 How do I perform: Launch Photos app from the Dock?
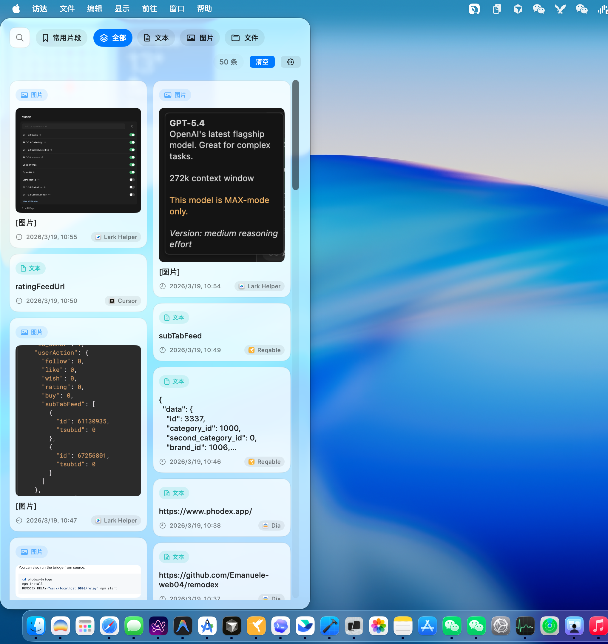(x=378, y=626)
